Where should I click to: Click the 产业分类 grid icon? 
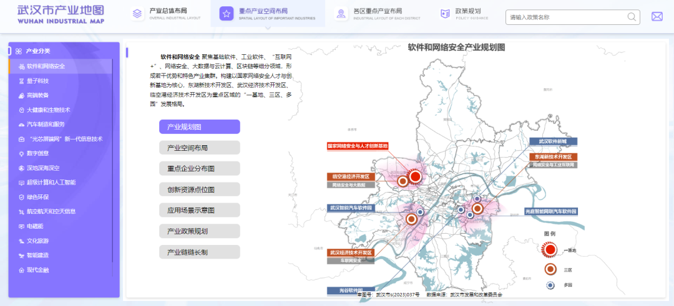pyautogui.click(x=19, y=51)
